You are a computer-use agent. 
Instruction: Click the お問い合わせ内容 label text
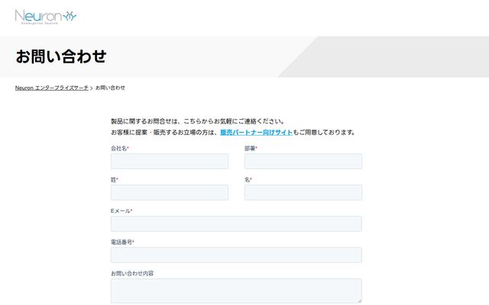(x=132, y=273)
